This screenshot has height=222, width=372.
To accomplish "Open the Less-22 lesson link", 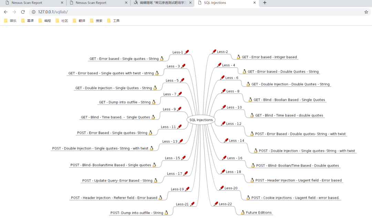I will point(225,204).
